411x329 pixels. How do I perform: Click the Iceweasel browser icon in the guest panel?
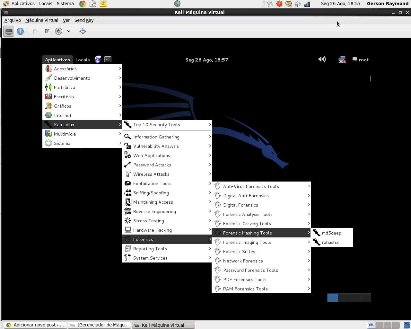[98, 59]
